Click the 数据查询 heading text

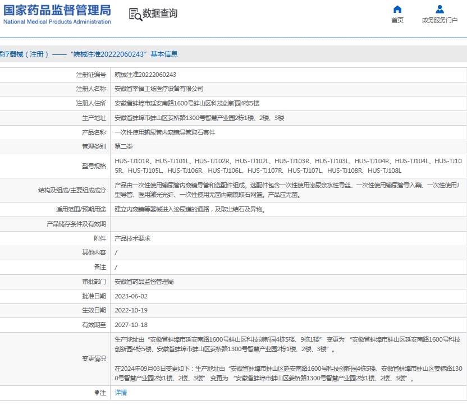coord(160,13)
